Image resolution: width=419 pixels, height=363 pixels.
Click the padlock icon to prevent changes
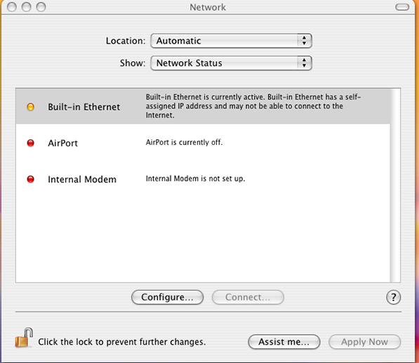pos(24,338)
